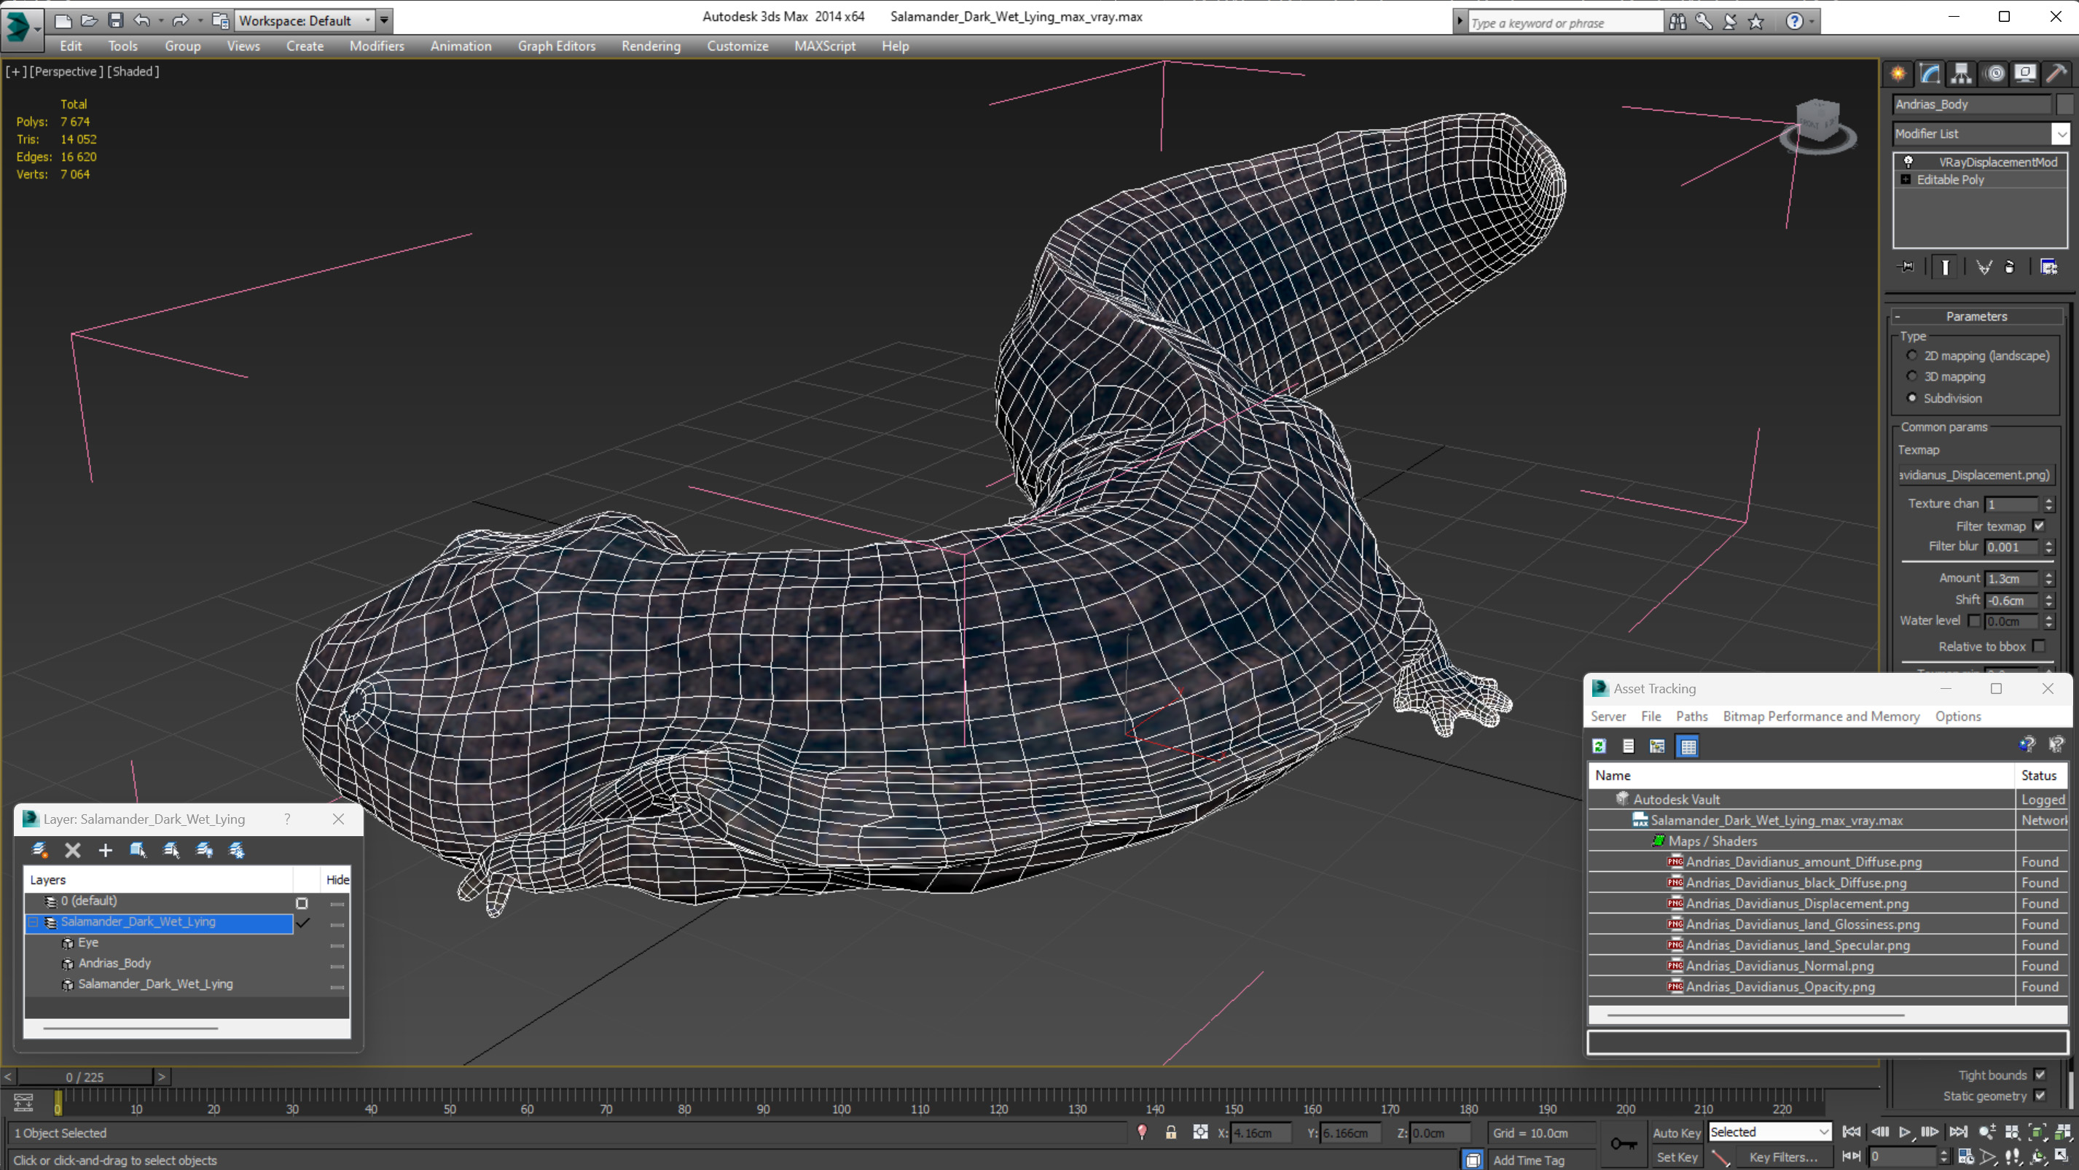The height and width of the screenshot is (1170, 2079).
Task: Open the MAXScript menu
Action: point(825,46)
